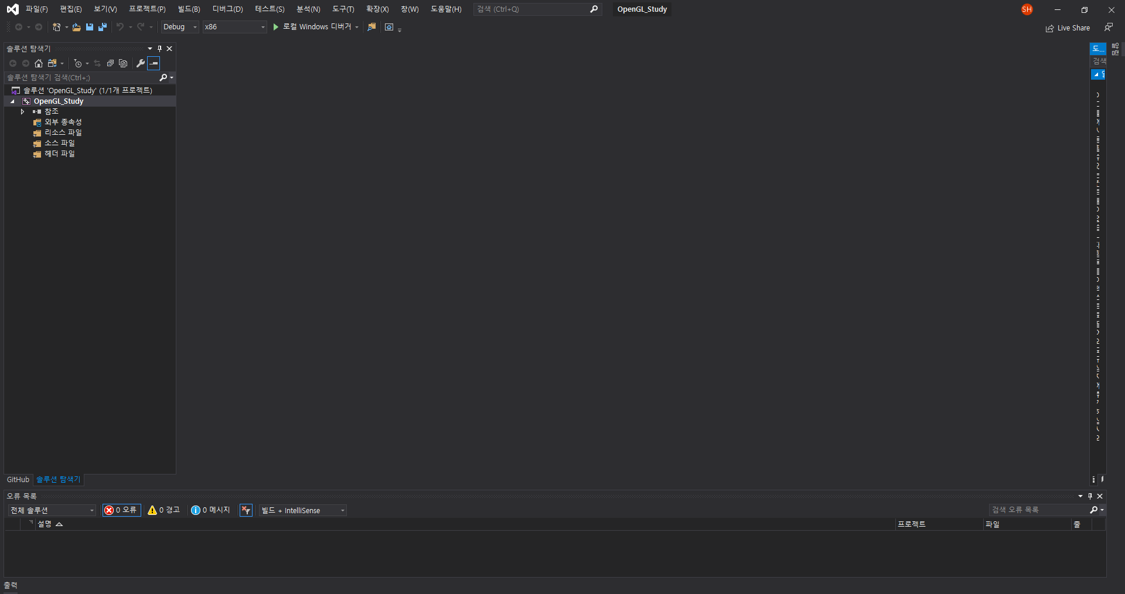This screenshot has width=1125, height=594.
Task: Click the feedback icon next to Live Share
Action: pos(1108,27)
